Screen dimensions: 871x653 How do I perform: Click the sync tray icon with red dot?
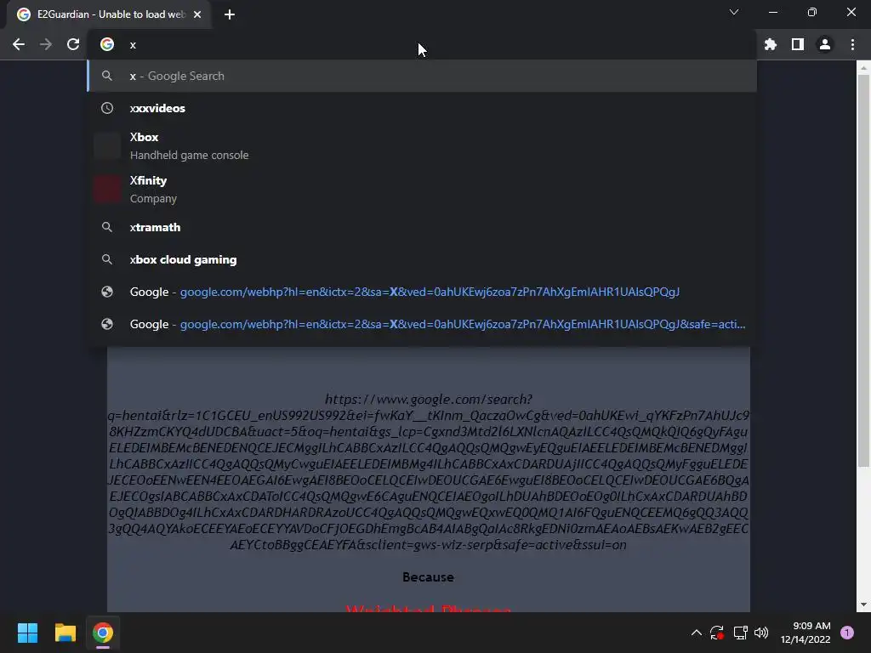click(x=716, y=633)
